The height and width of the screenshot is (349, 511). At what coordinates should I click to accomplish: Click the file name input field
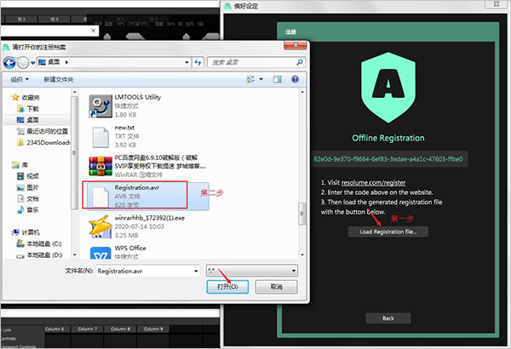pos(145,271)
